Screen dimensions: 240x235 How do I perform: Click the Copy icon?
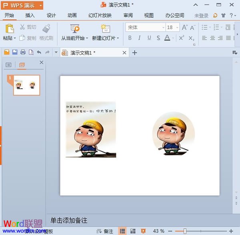pos(22,38)
